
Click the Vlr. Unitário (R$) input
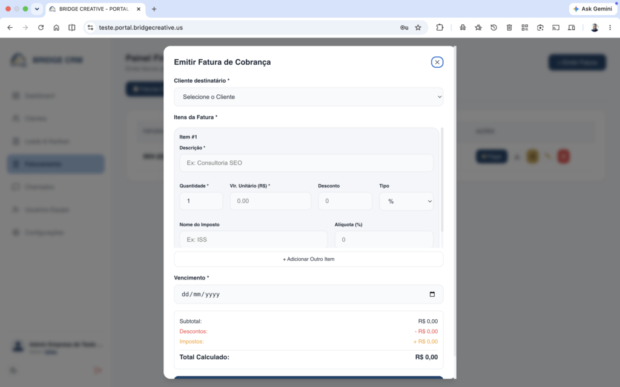270,201
